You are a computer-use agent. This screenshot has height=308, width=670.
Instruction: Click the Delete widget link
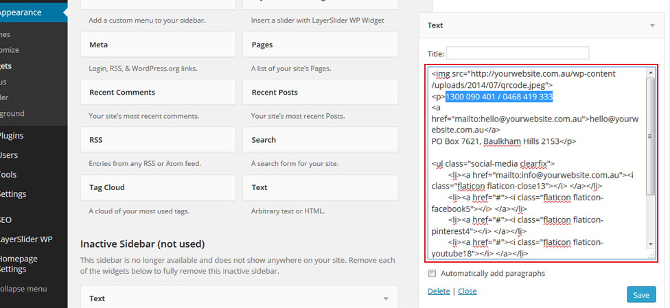439,291
